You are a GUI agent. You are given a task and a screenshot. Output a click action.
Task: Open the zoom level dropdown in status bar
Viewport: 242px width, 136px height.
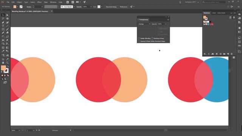[19, 130]
